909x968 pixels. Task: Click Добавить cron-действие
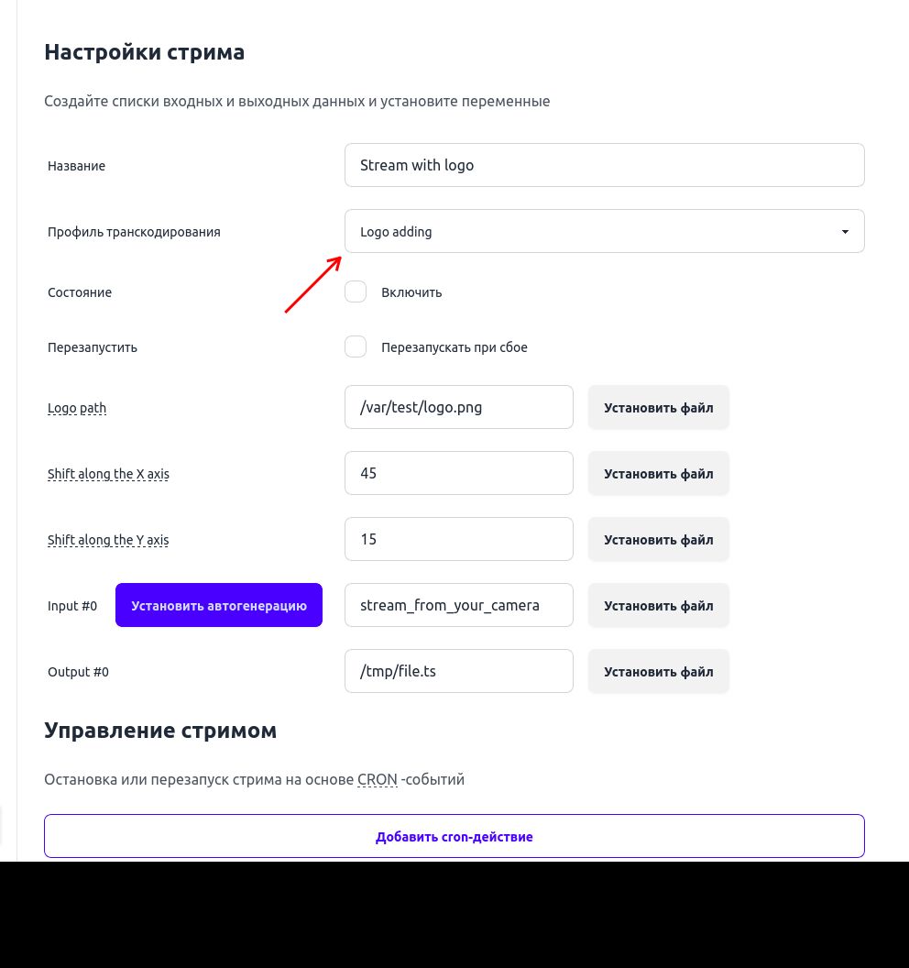click(454, 836)
